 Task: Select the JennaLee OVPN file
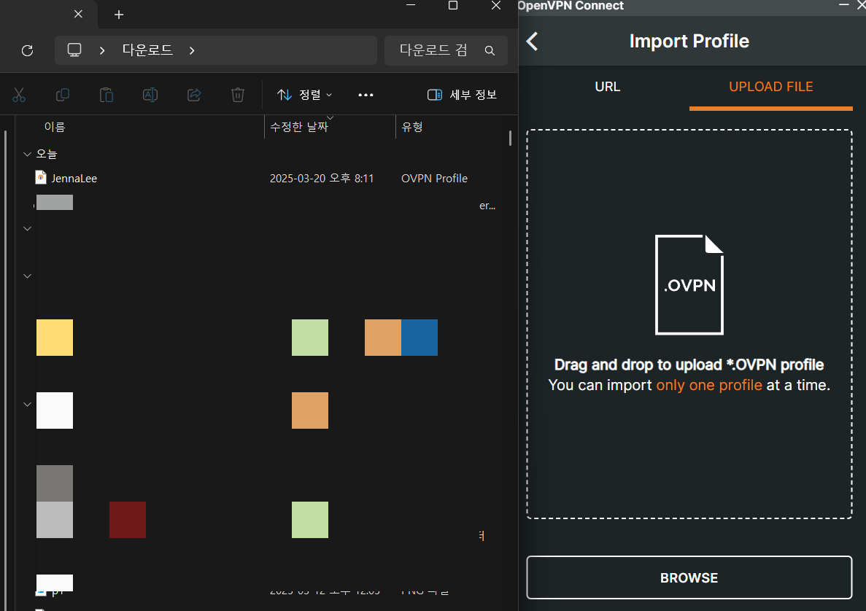[74, 179]
